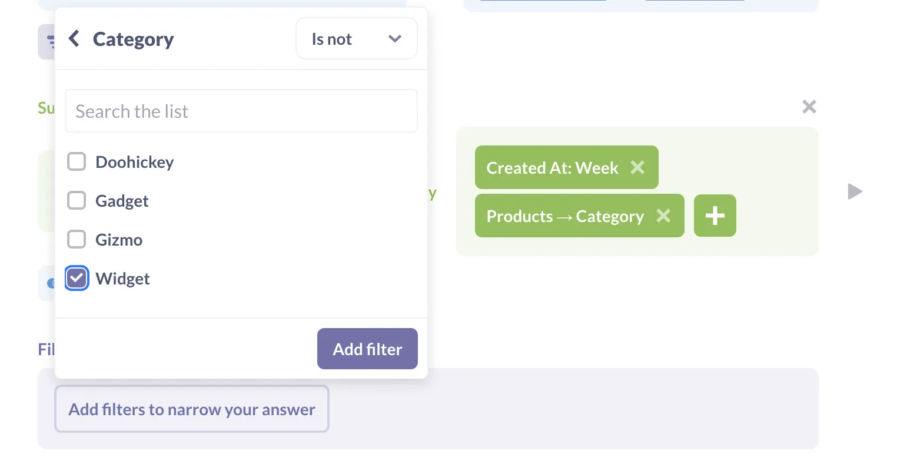Click the Category heading to go back
Viewport: 897px width, 460px height.
(133, 38)
